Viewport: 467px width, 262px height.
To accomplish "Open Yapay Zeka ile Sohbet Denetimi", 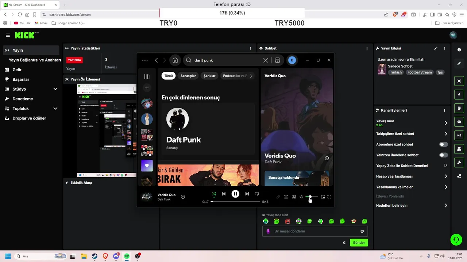I will click(412, 166).
